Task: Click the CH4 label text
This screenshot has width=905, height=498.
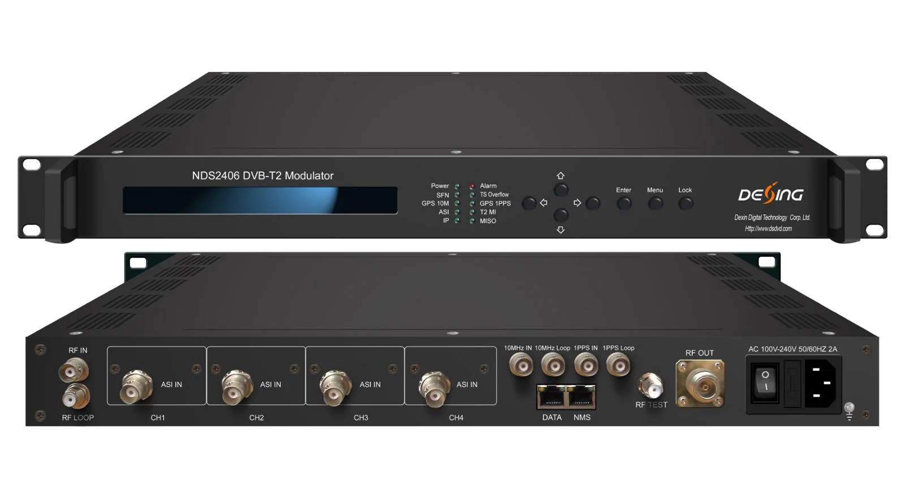Action: coord(456,418)
